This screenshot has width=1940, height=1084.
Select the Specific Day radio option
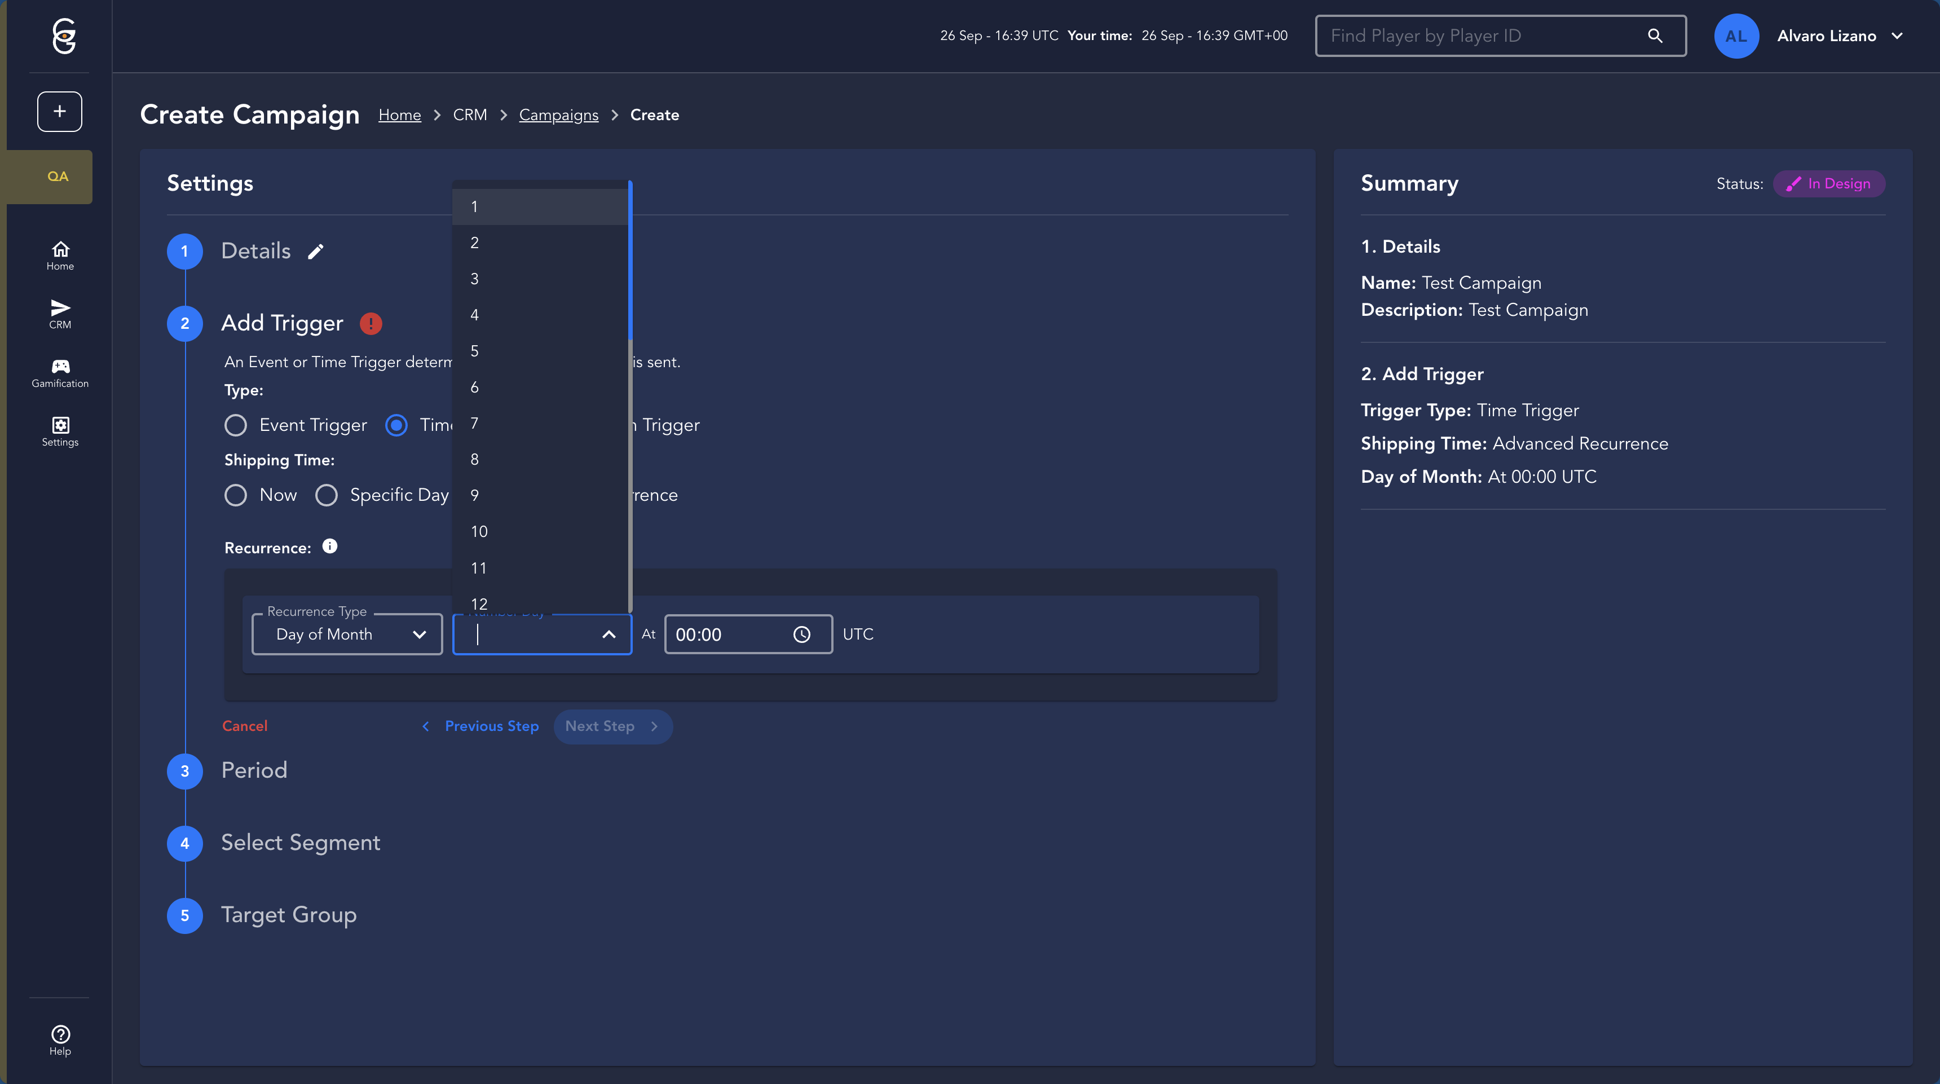[326, 495]
